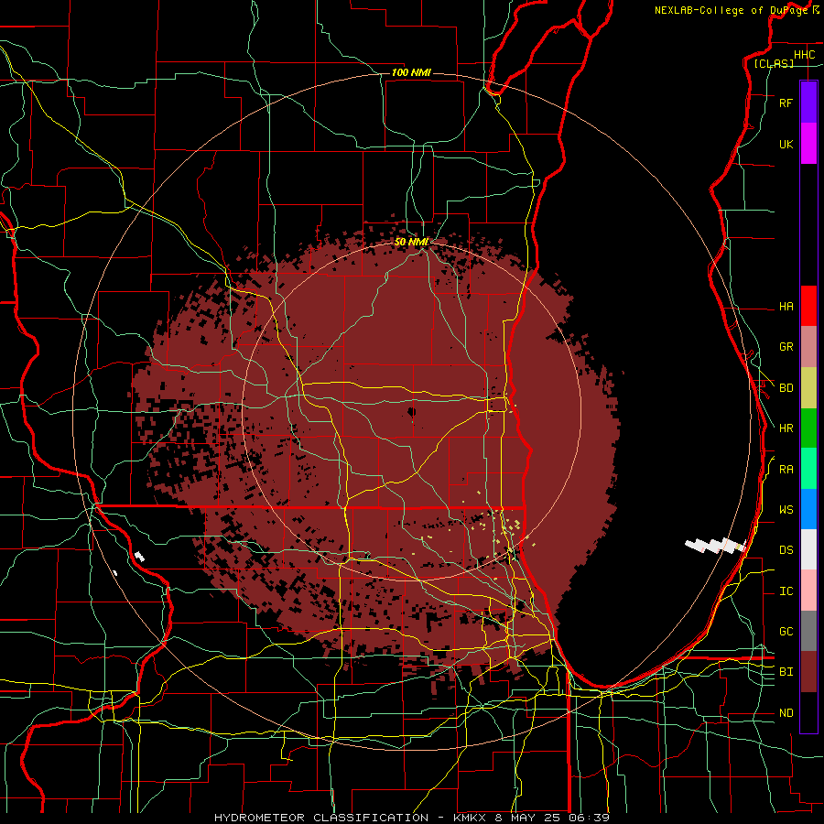Click the "HR" legend label
The width and height of the screenshot is (824, 824).
tap(786, 428)
